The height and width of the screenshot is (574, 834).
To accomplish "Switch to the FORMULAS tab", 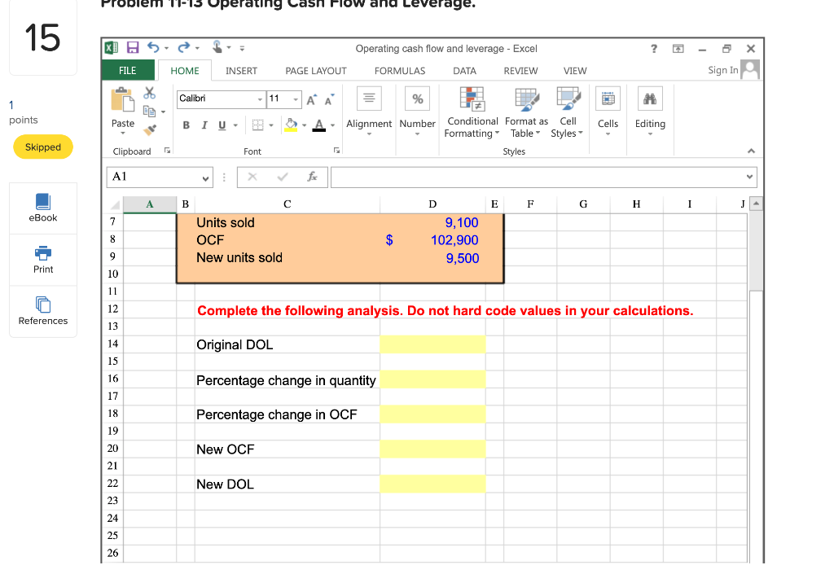I will [x=399, y=71].
